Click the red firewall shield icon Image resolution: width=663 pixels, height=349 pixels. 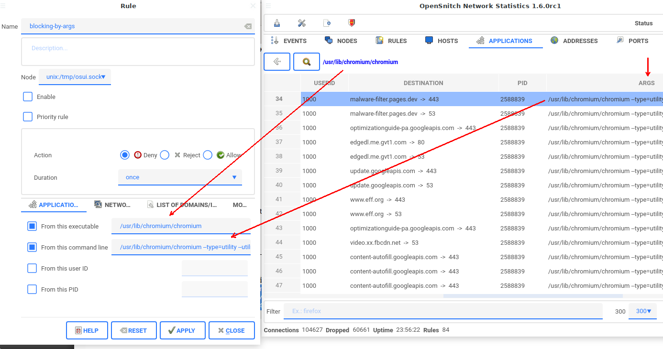[x=353, y=22]
